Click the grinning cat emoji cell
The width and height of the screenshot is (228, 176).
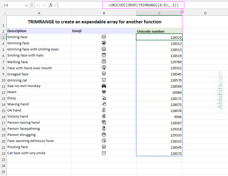point(104,80)
